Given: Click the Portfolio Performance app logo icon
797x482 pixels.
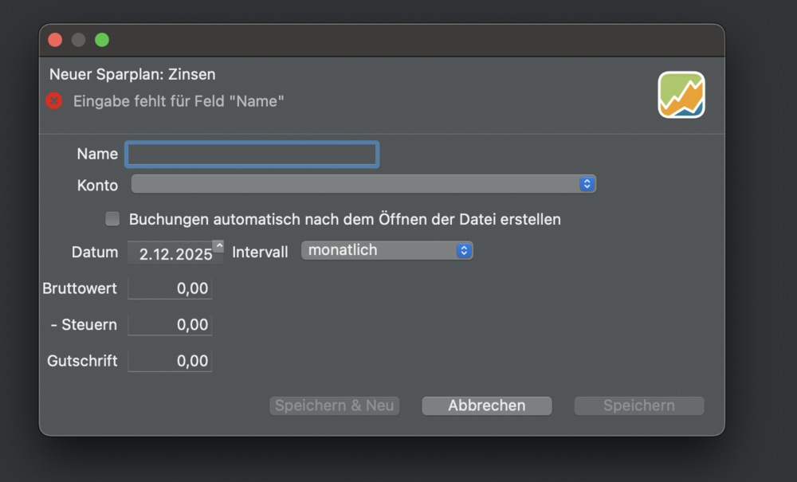Looking at the screenshot, I should tap(681, 94).
